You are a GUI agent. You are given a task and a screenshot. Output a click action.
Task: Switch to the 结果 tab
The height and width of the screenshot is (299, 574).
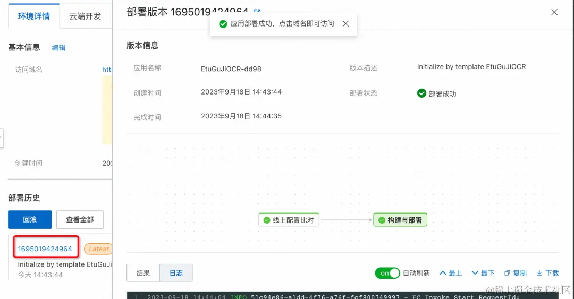tap(143, 273)
